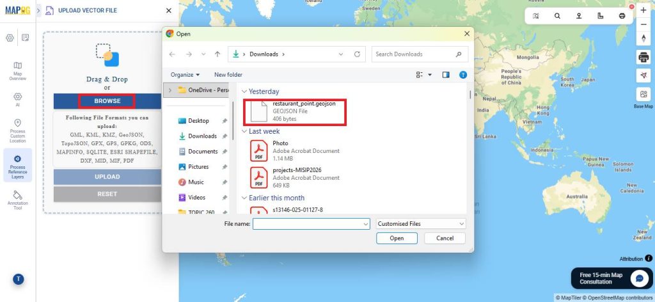The width and height of the screenshot is (655, 302).
Task: Open the Organize menu
Action: tap(185, 75)
